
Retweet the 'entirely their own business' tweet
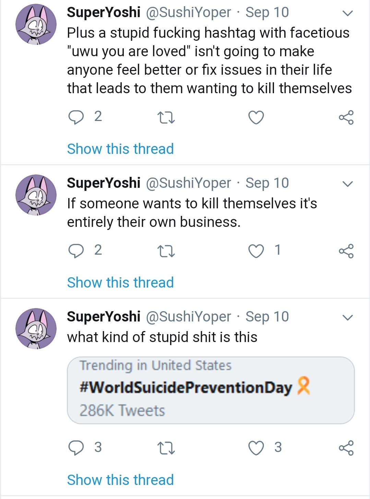[x=166, y=251]
